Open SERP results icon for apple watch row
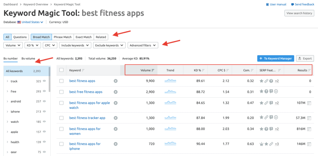The width and height of the screenshot is (318, 156). click(309, 103)
